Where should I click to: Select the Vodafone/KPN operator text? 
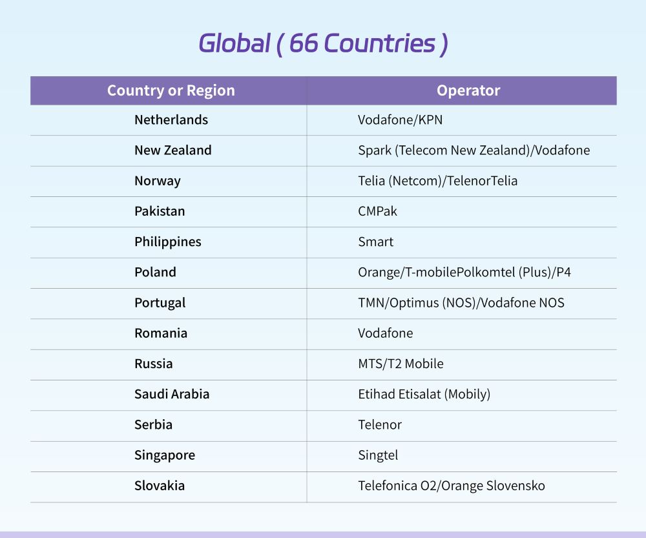point(401,120)
